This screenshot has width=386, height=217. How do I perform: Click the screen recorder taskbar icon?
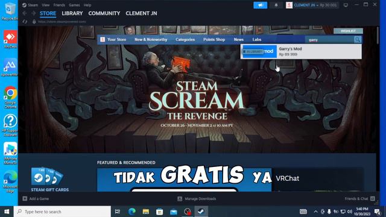click(x=188, y=212)
